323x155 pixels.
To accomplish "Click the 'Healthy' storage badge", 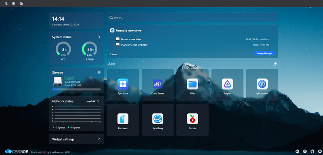I will coord(69,78).
